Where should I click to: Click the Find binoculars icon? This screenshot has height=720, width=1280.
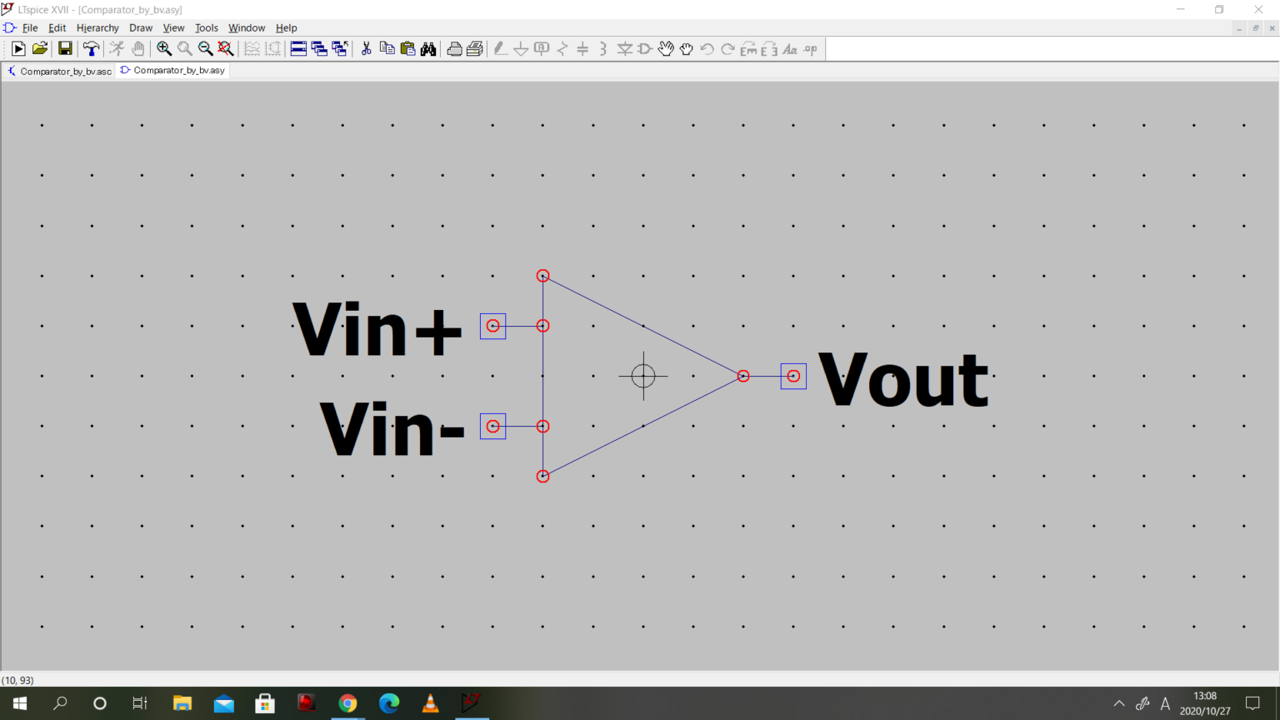click(428, 49)
